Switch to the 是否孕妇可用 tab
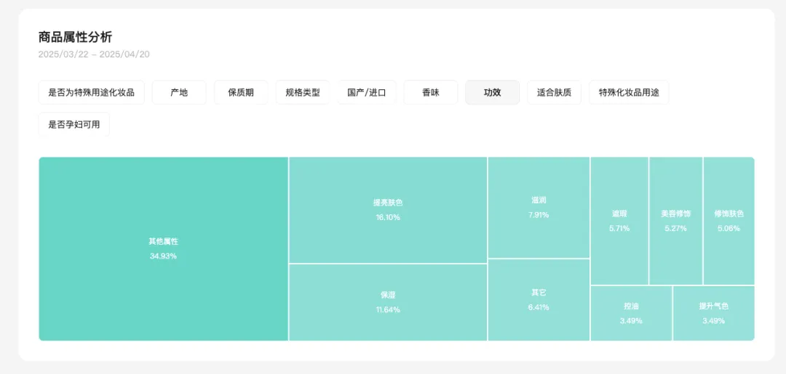Image resolution: width=786 pixels, height=374 pixels. [74, 124]
